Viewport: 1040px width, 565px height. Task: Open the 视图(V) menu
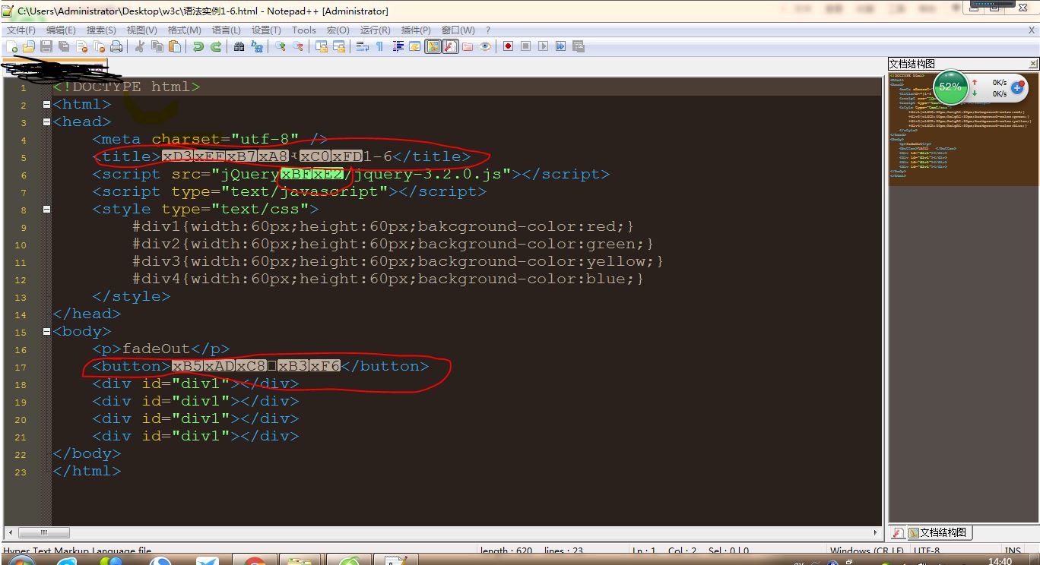(x=141, y=30)
